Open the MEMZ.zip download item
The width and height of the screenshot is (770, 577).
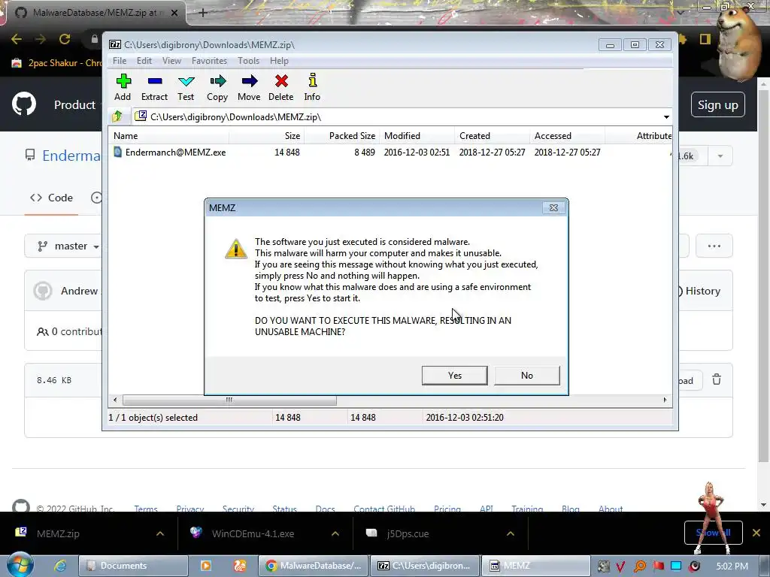pos(57,533)
